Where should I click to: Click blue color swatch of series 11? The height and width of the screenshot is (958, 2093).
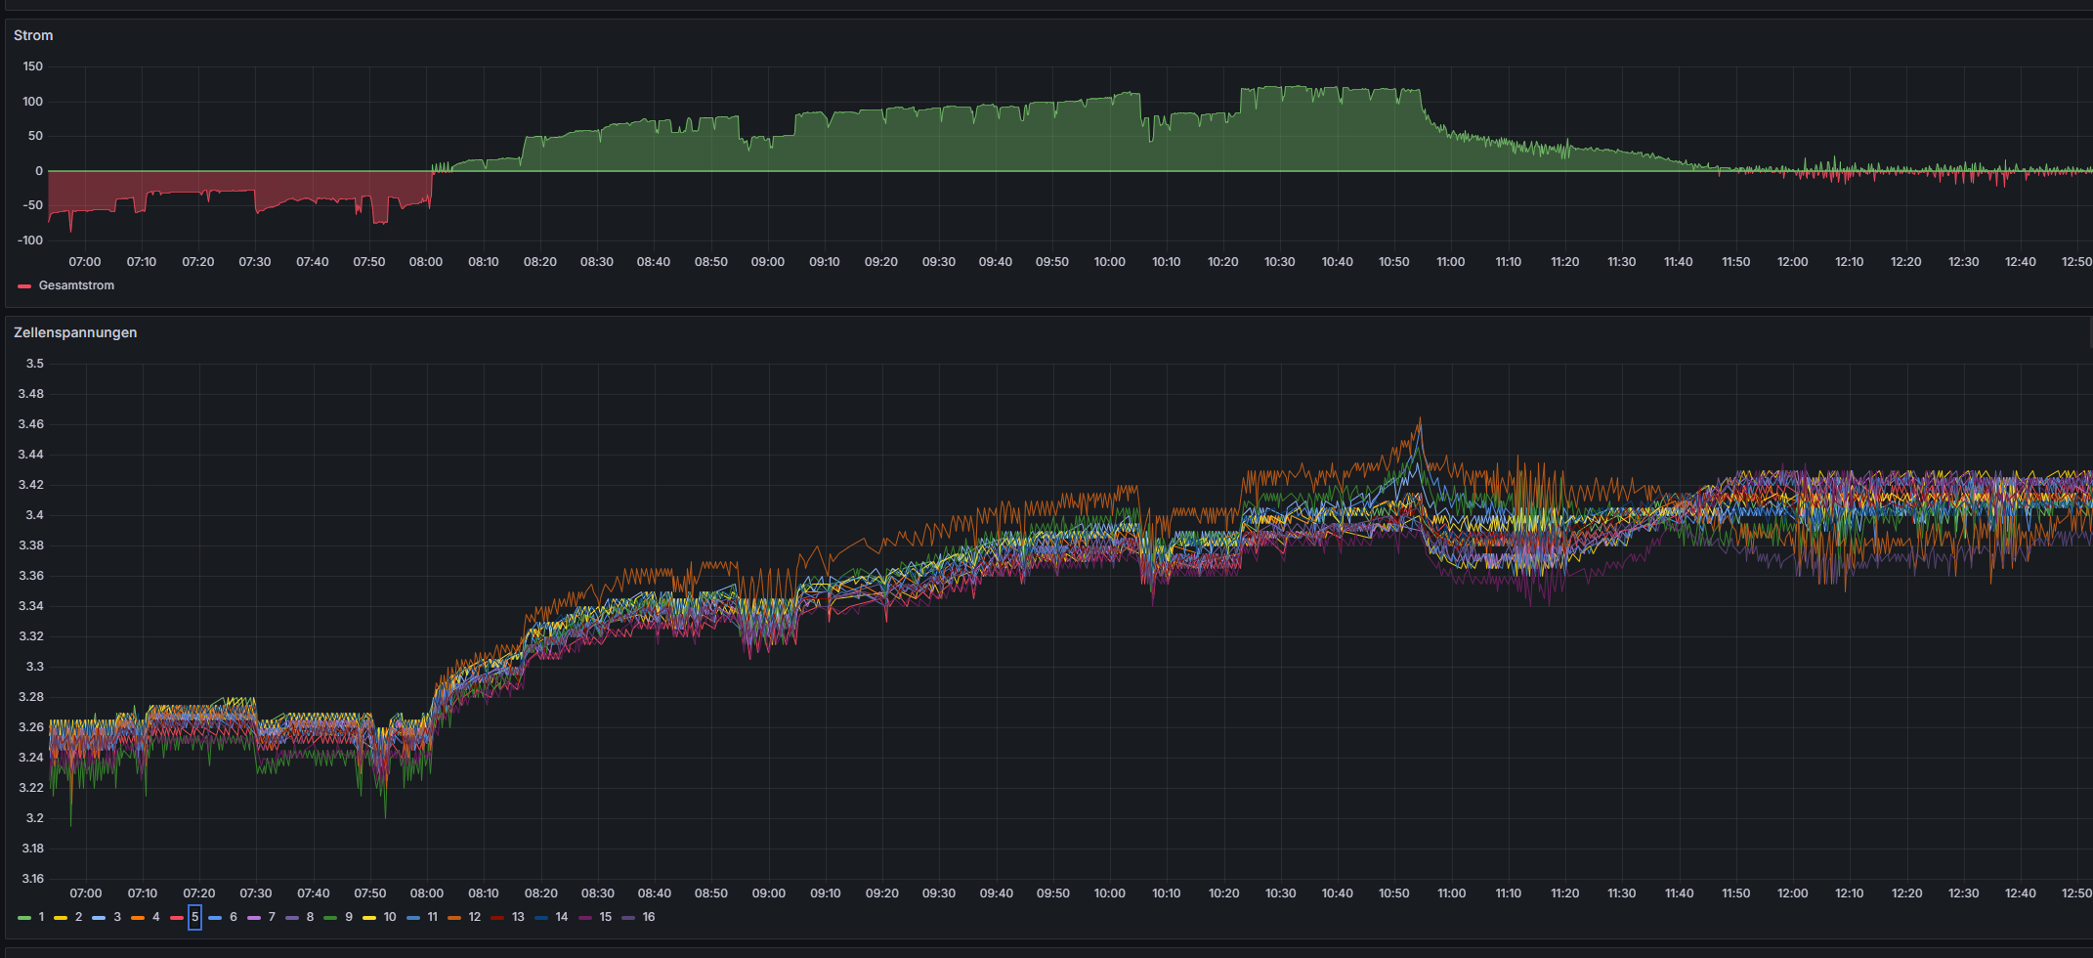(x=412, y=918)
